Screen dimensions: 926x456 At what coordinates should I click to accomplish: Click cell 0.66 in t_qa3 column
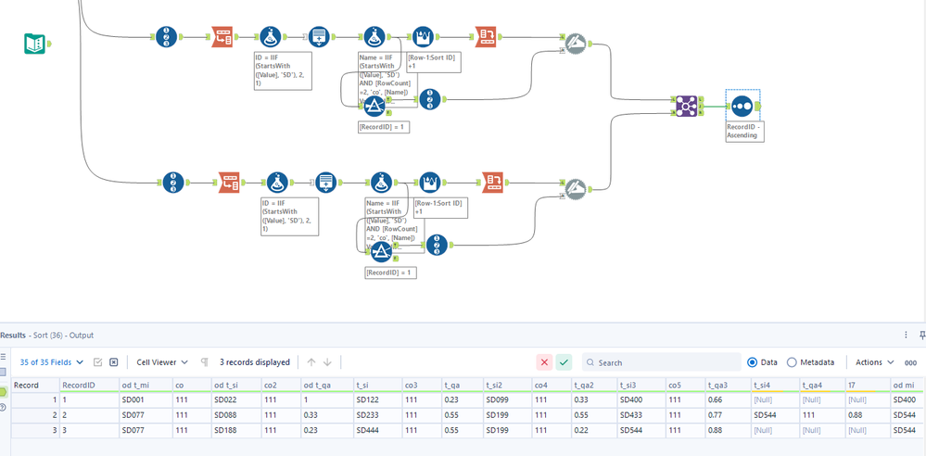point(729,399)
